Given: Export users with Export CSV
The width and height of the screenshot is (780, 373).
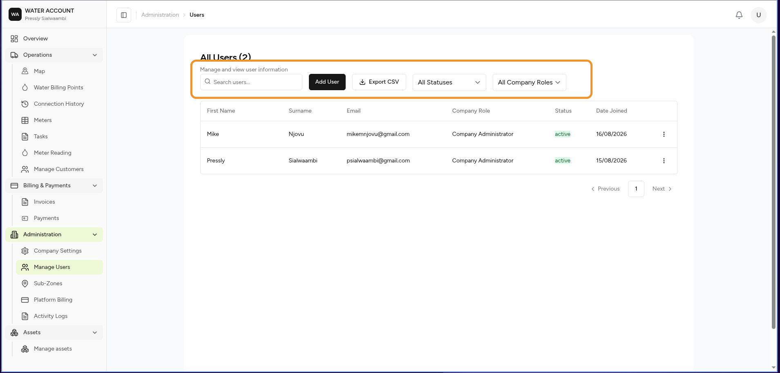Looking at the screenshot, I should point(379,82).
